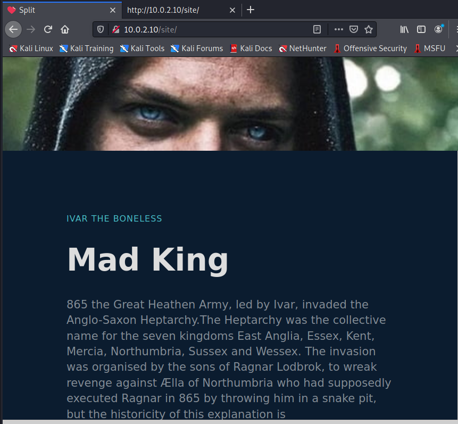Viewport: 458px width, 424px height.
Task: Open a new tab
Action: coord(251,10)
